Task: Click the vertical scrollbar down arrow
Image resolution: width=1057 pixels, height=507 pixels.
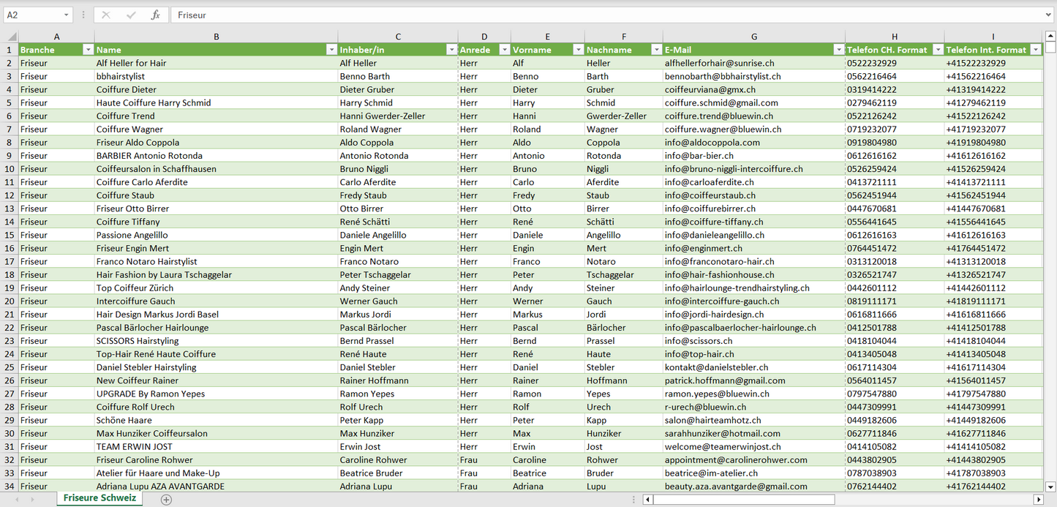Action: (1050, 487)
